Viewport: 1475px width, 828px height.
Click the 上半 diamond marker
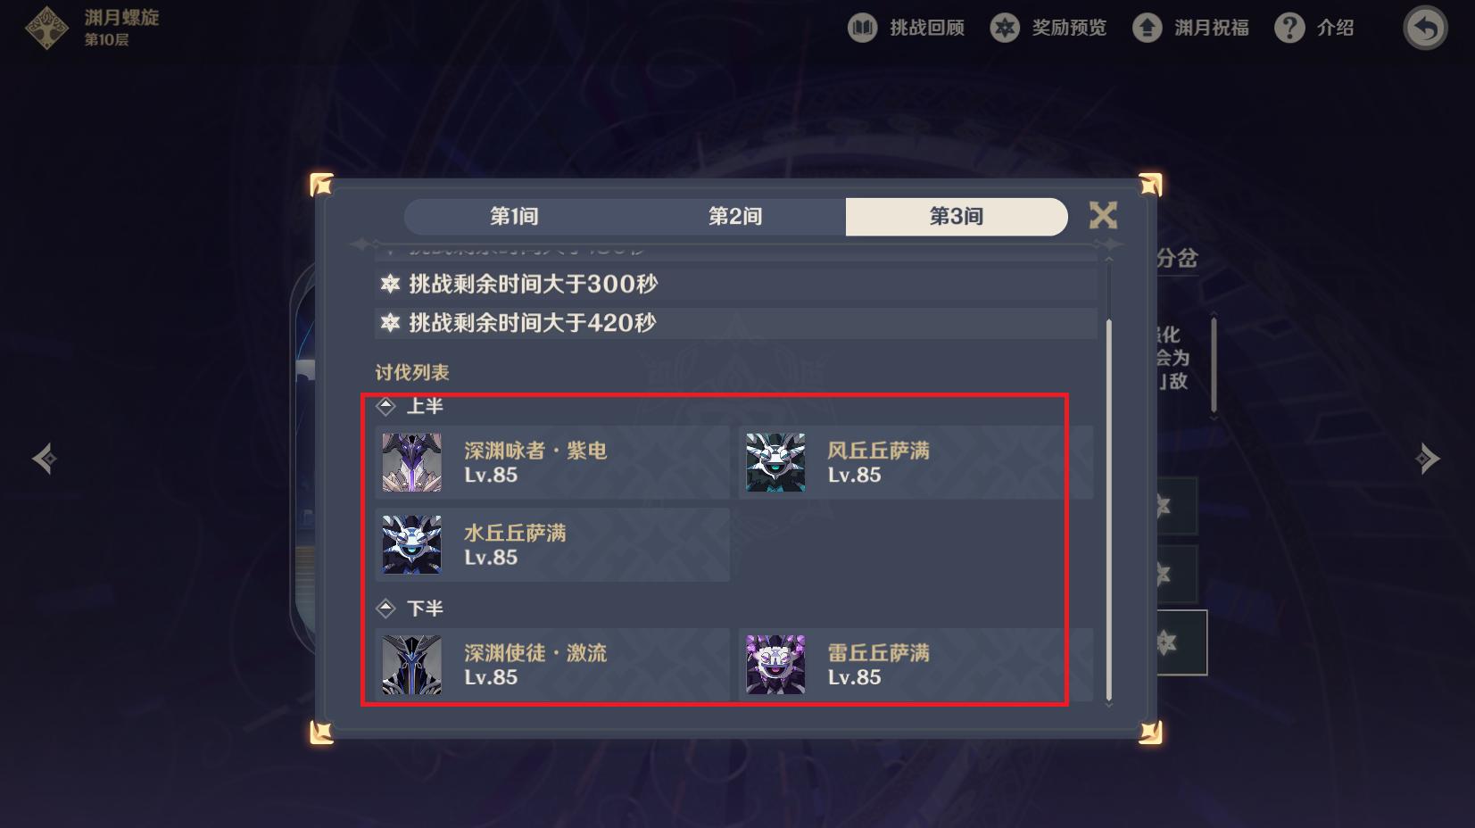(385, 406)
